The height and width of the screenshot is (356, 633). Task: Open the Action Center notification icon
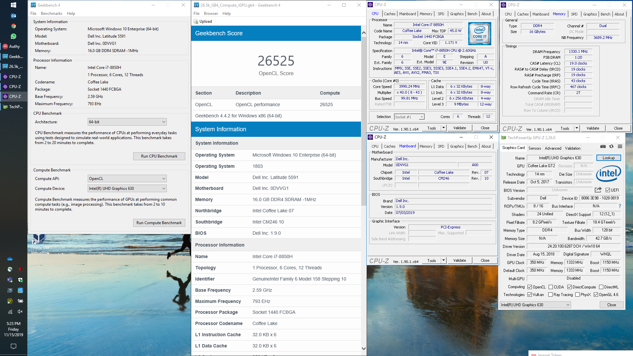point(14,346)
